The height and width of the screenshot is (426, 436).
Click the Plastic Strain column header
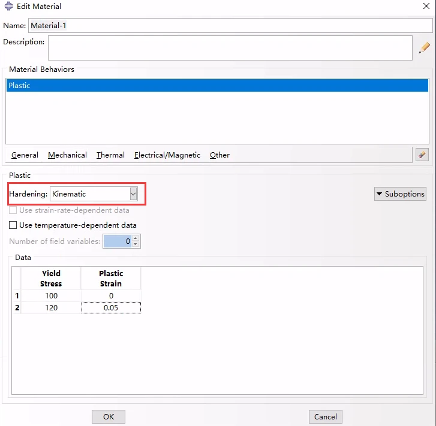tap(111, 279)
